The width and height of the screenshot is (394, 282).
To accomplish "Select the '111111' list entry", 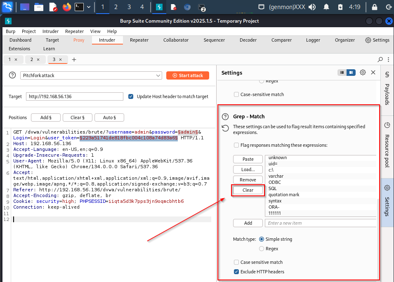I will click(321, 213).
